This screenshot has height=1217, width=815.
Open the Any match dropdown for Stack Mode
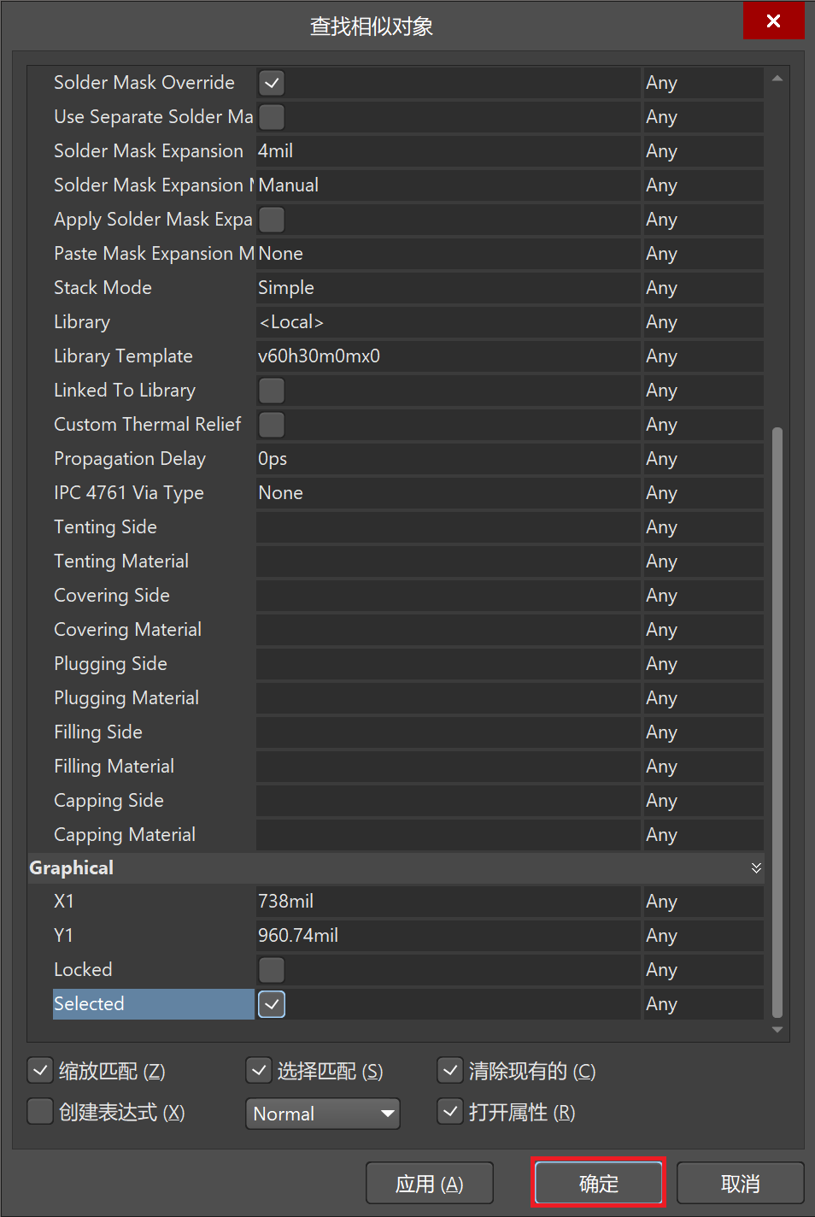702,288
